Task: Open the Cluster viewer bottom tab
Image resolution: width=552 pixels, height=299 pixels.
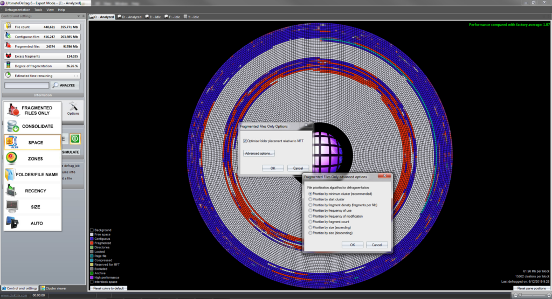Action: (x=53, y=288)
